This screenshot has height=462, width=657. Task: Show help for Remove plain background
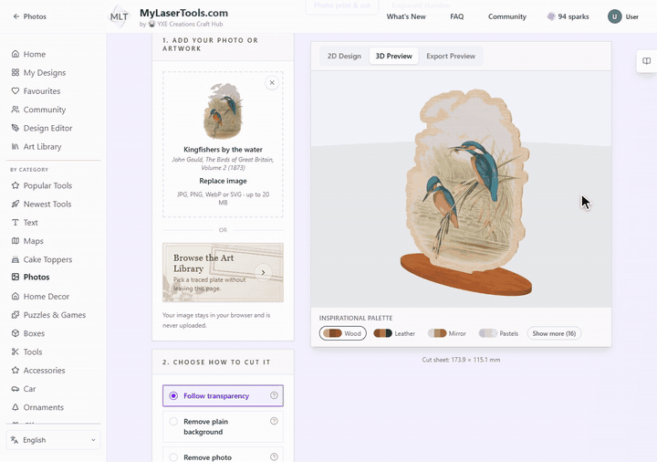[274, 421]
